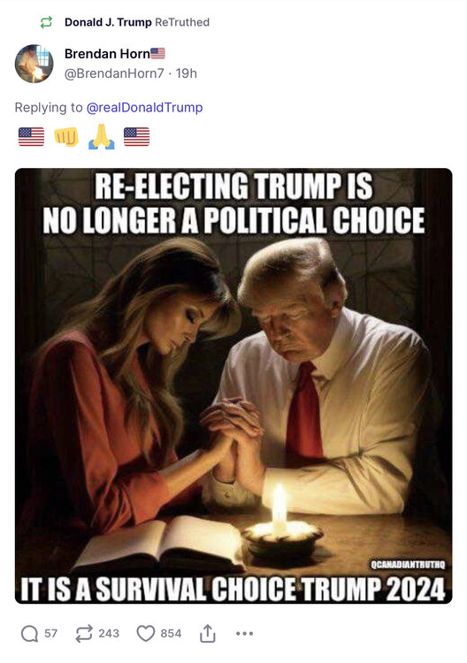Open the 19h timestamp of the post

click(187, 73)
